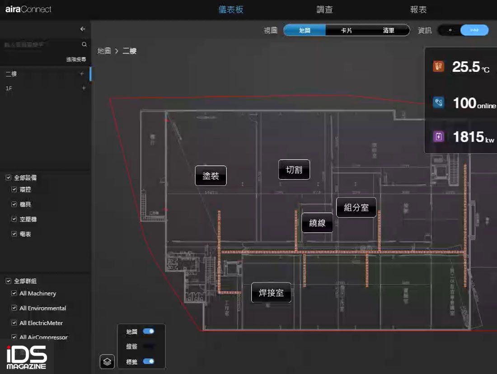
Task: Toggle the 標籤 layer switch
Action: point(148,361)
